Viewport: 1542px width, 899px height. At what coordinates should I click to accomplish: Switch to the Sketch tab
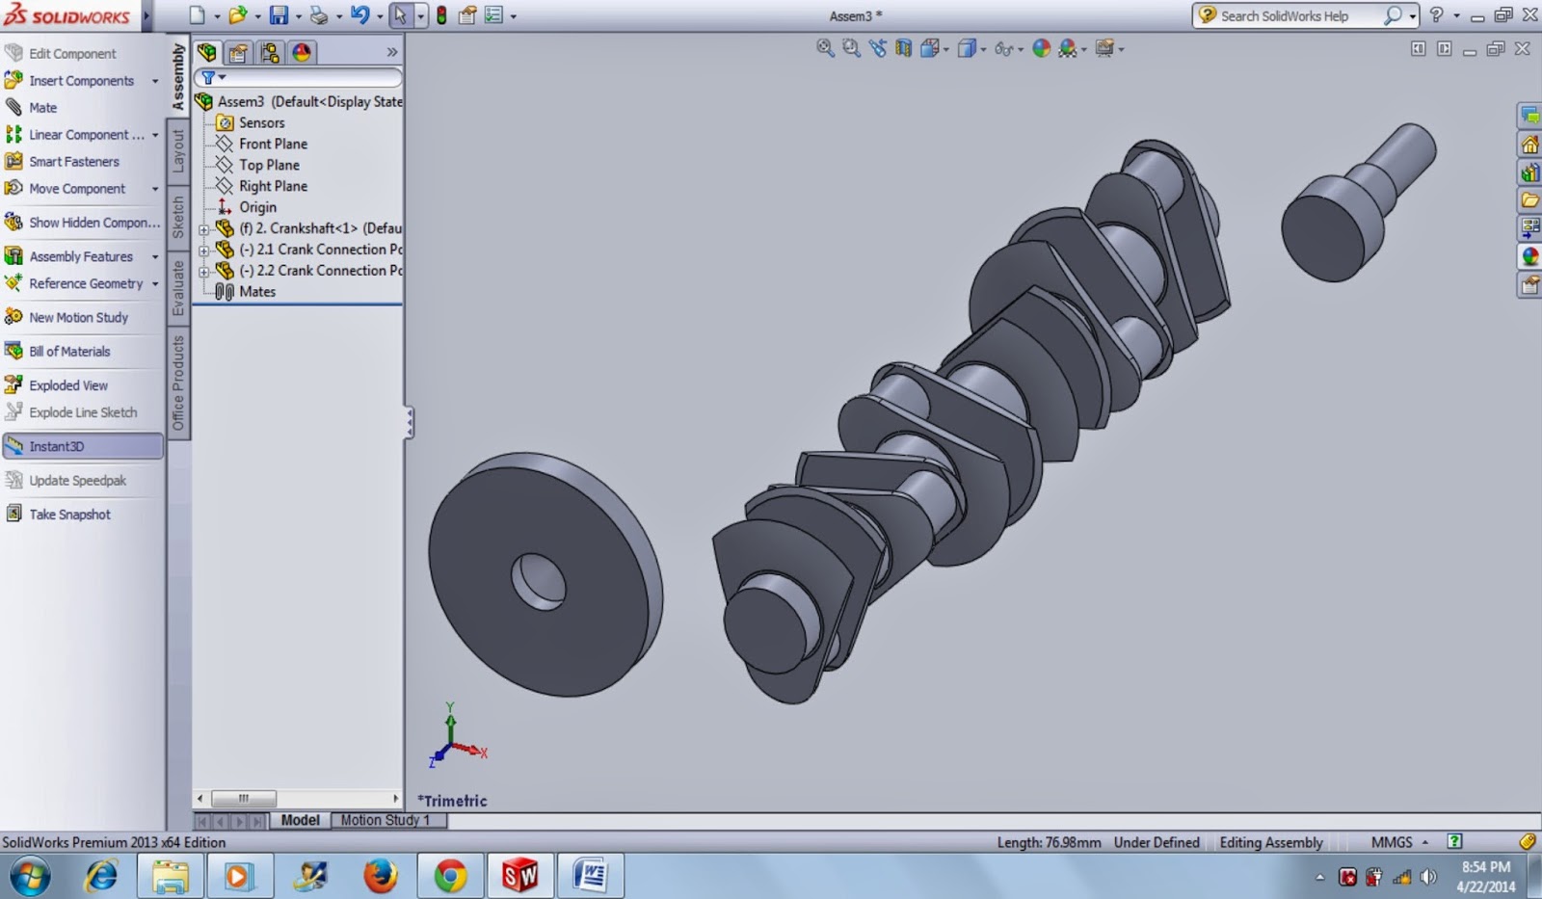pos(178,216)
